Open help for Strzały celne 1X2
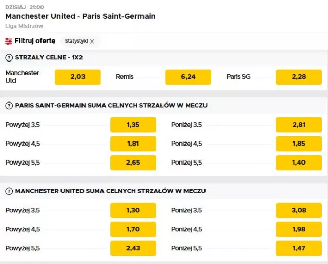 point(9,57)
